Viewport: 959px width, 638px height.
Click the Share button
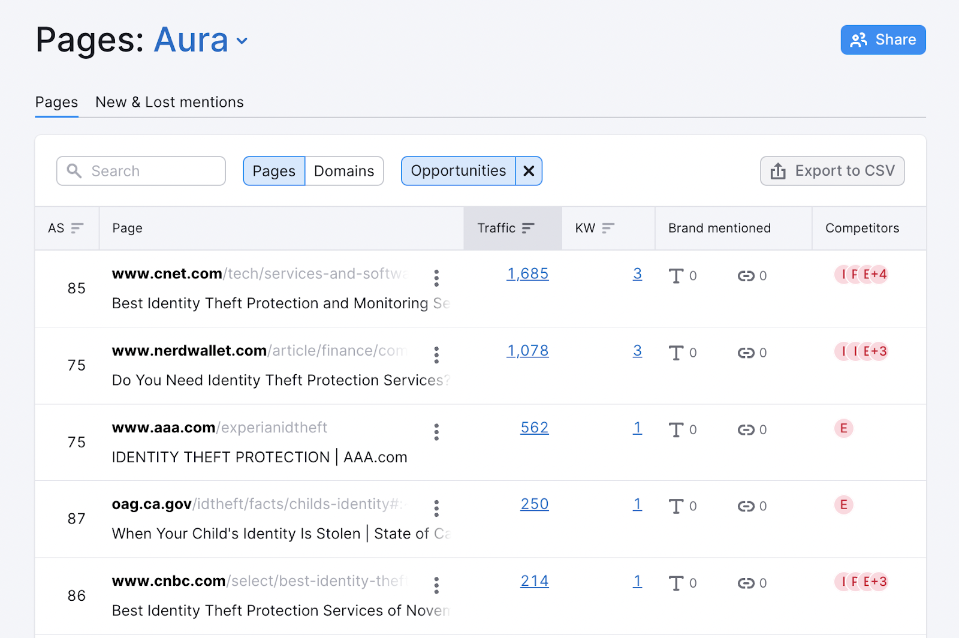pos(883,40)
